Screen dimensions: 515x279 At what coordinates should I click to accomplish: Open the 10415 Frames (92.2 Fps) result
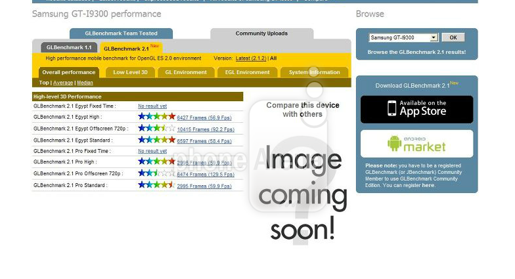(205, 129)
